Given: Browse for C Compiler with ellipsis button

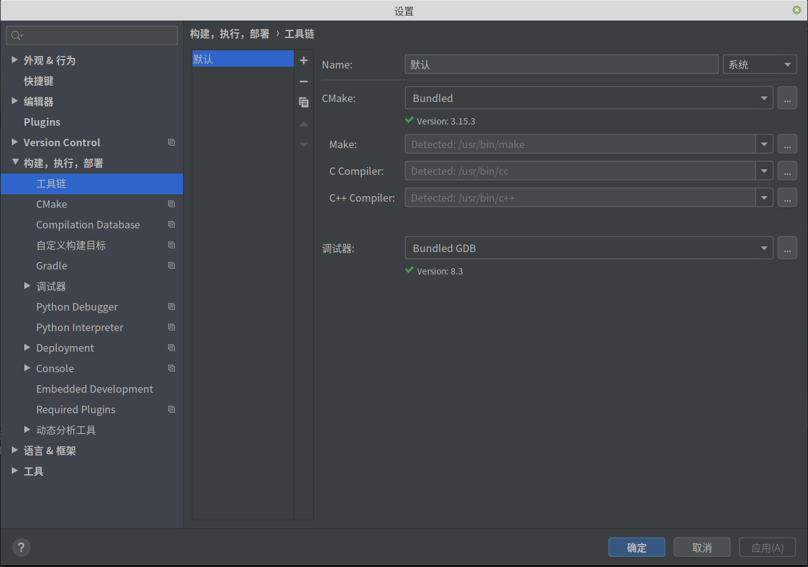Looking at the screenshot, I should 787,171.
